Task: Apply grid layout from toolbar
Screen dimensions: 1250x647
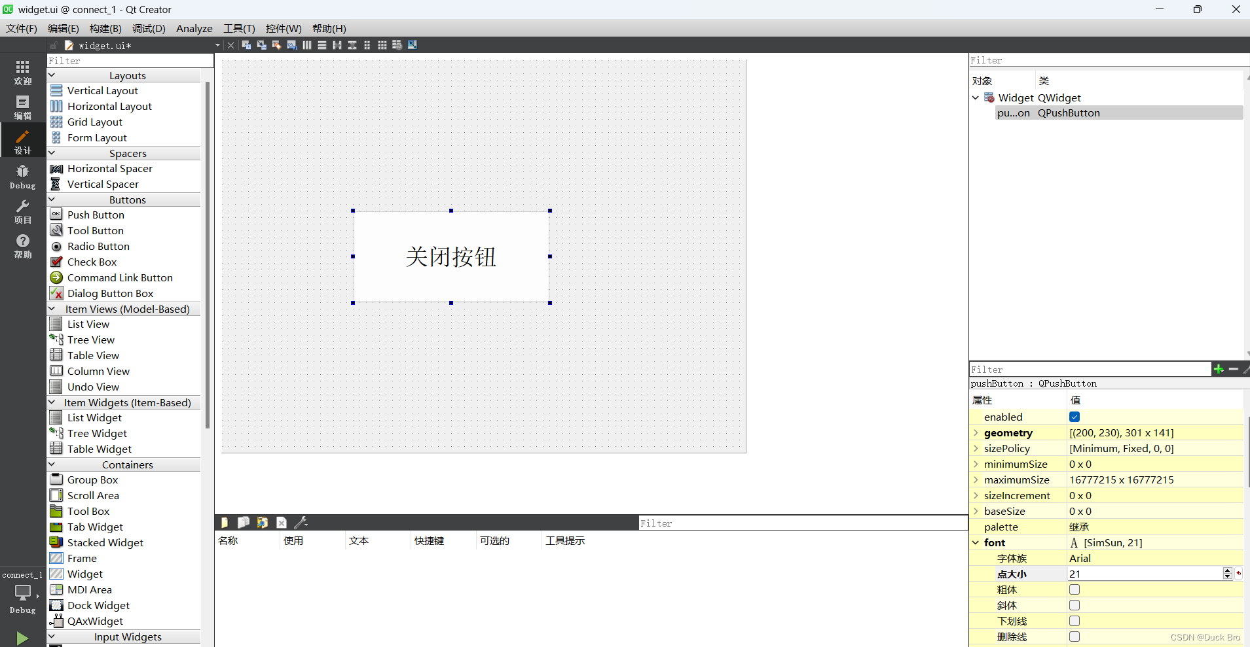Action: (x=382, y=45)
